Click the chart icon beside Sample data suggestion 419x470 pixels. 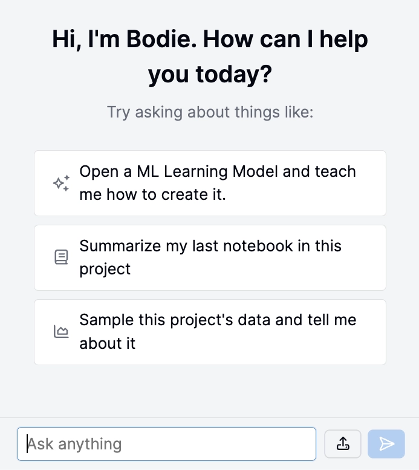click(x=61, y=331)
